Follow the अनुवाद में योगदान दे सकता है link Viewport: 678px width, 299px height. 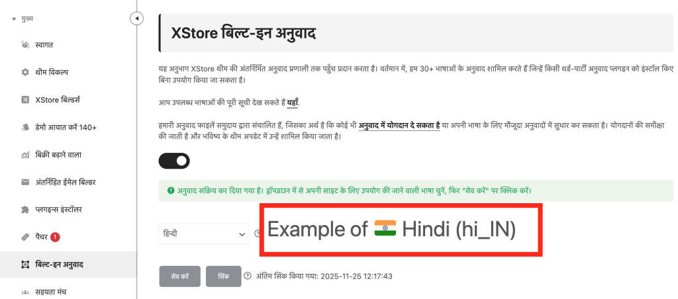tap(404, 124)
